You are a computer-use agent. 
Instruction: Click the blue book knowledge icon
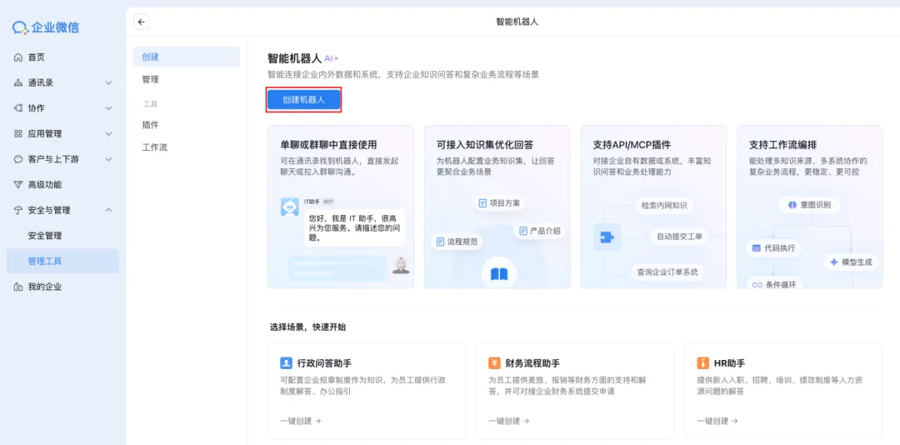click(x=499, y=274)
